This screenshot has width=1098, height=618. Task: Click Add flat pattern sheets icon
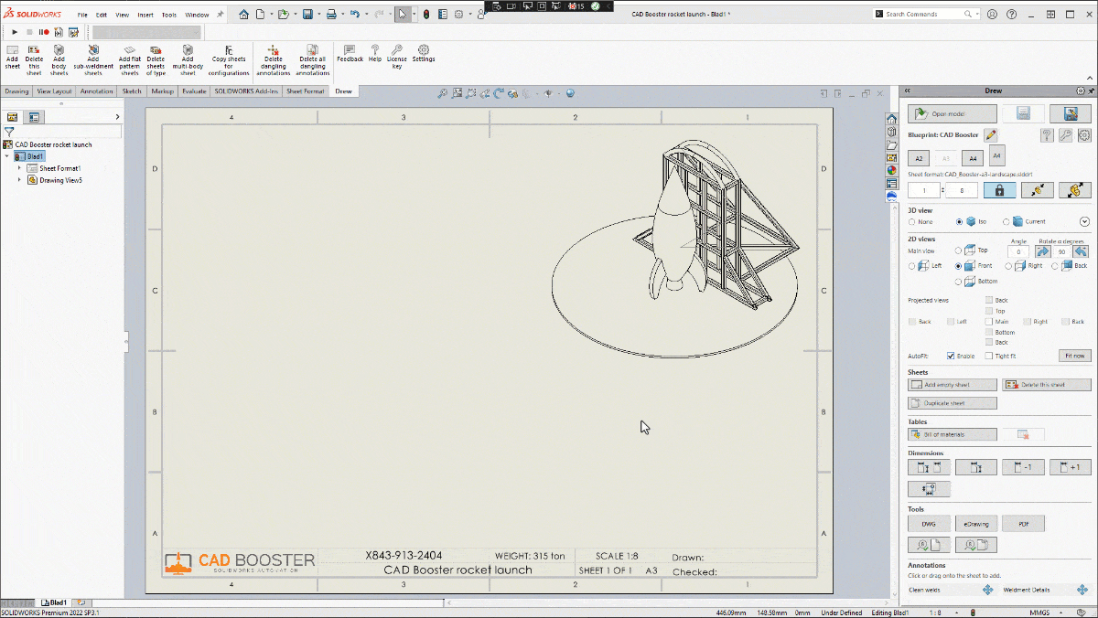(x=130, y=49)
